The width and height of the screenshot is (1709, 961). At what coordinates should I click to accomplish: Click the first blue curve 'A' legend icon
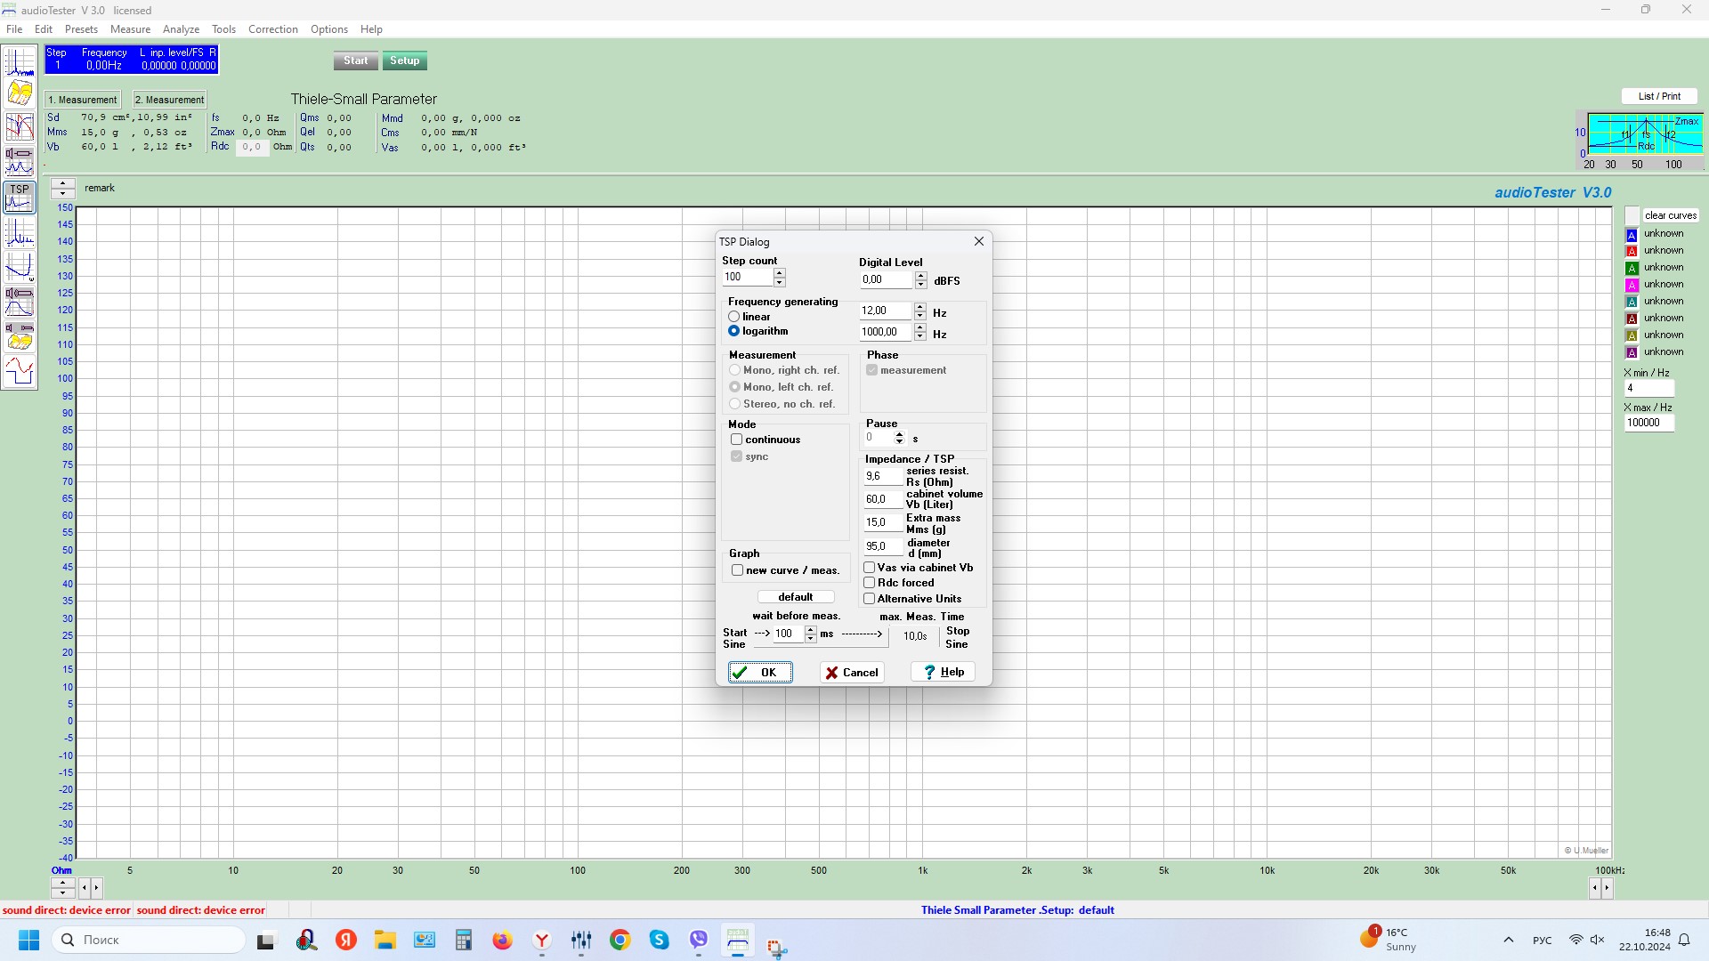1632,235
